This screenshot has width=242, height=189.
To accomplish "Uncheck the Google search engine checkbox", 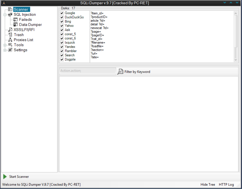I will 62,13.
